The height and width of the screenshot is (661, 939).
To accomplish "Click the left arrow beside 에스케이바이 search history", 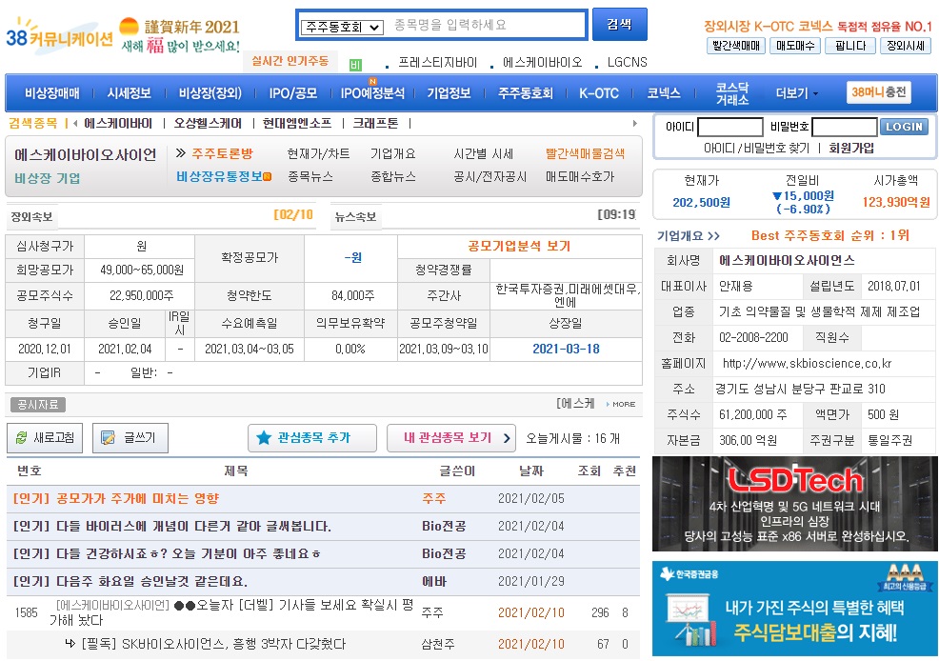I will (75, 123).
